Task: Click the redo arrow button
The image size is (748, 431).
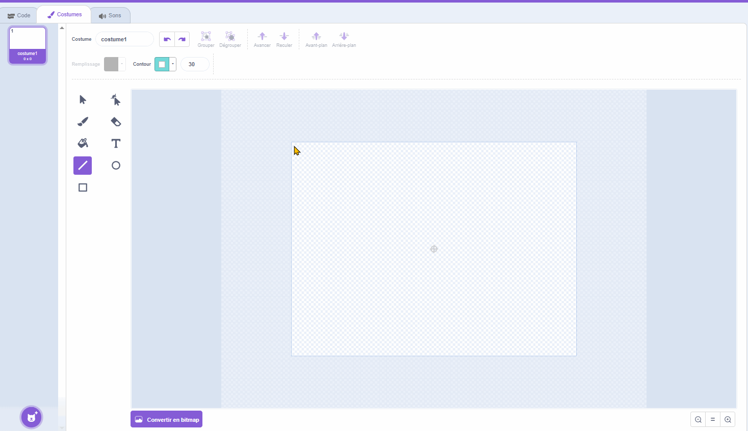Action: point(182,39)
